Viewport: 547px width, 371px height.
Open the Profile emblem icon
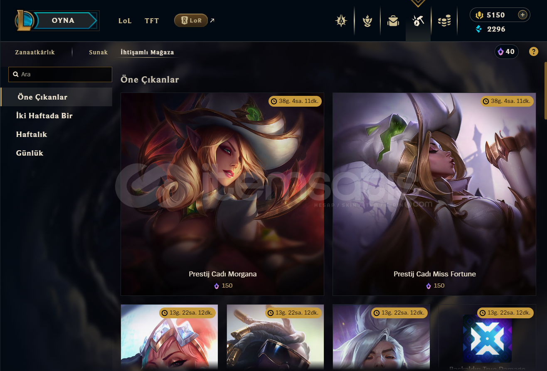(x=341, y=20)
